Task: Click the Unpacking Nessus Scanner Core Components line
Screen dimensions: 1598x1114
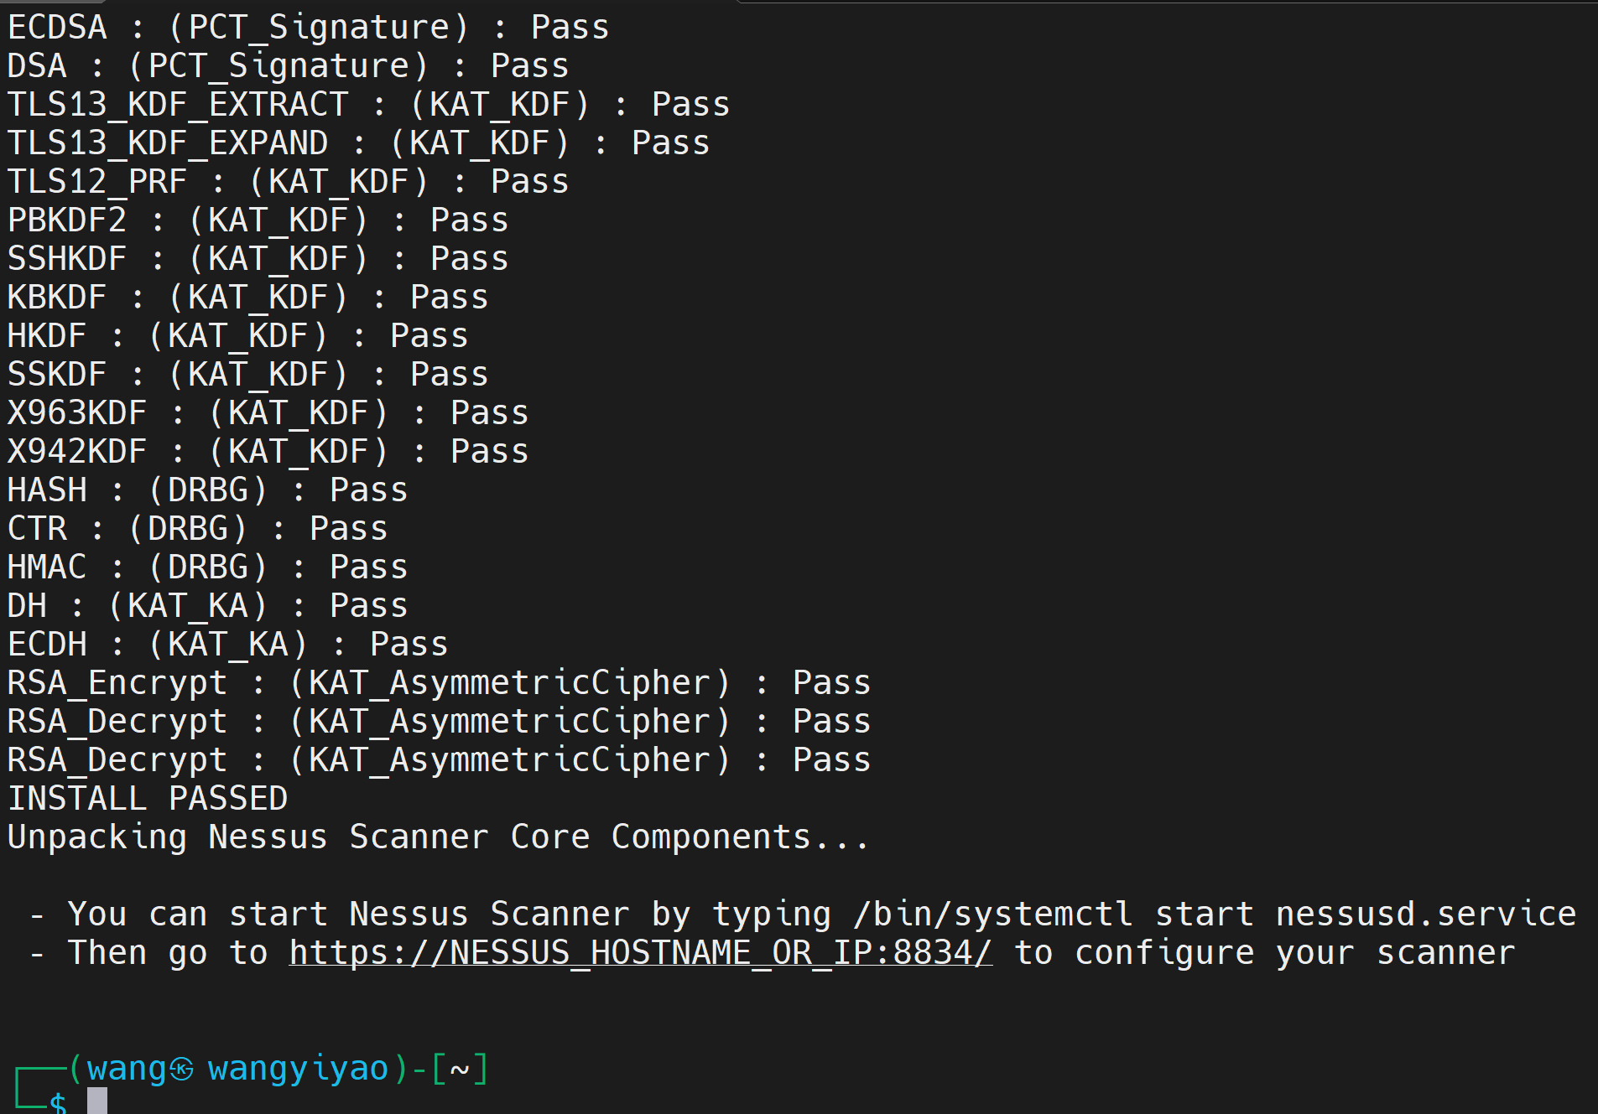Action: point(436,837)
